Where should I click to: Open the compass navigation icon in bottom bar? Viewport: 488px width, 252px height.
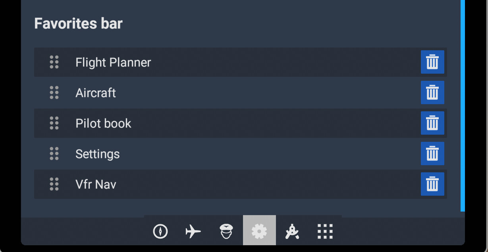pyautogui.click(x=160, y=231)
